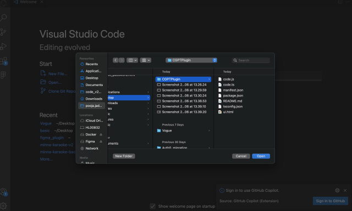The height and width of the screenshot is (211, 352).
Task: Open the Run and Debug view icon
Action: (x=3, y=46)
